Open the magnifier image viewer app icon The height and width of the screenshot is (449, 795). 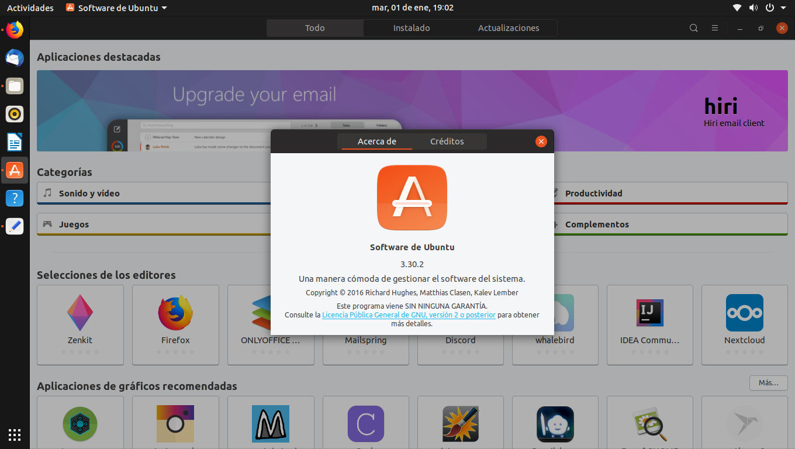pos(650,424)
